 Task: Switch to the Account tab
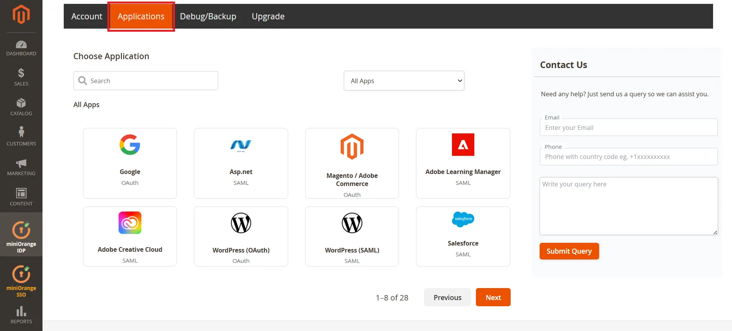click(x=87, y=16)
